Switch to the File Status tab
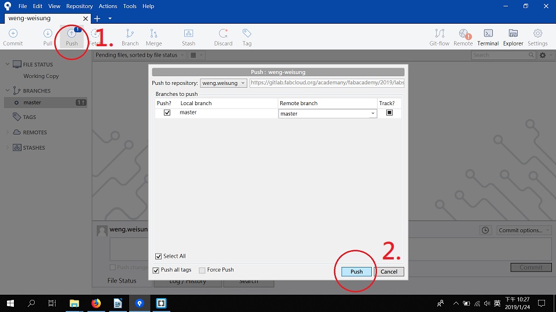 pyautogui.click(x=122, y=281)
